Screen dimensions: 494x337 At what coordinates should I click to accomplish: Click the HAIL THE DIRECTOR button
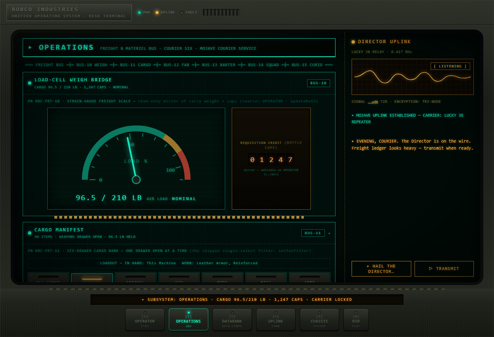(381, 269)
